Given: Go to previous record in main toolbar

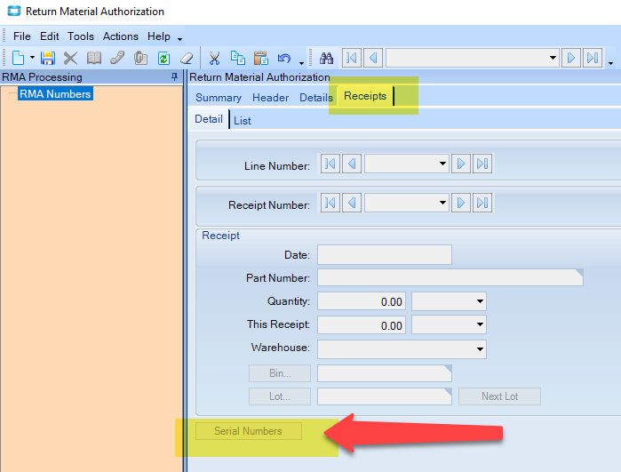Looking at the screenshot, I should pos(372,59).
